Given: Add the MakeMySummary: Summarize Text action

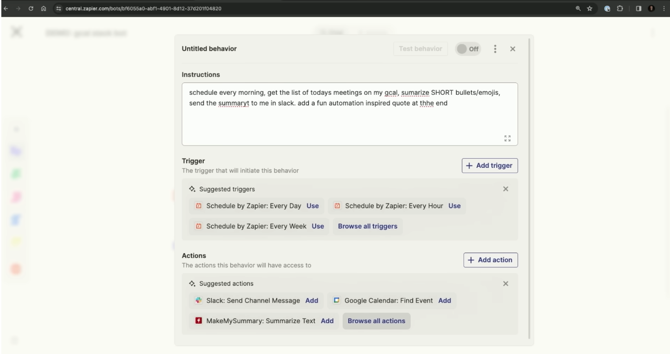Looking at the screenshot, I should [327, 321].
